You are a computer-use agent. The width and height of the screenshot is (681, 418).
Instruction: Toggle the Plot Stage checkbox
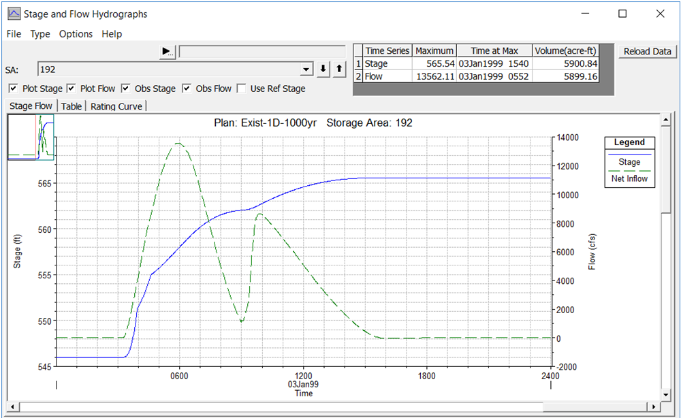tap(13, 89)
